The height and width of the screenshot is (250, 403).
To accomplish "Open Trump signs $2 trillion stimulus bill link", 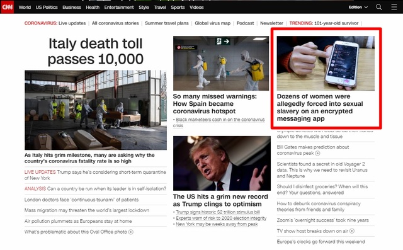I will [x=218, y=212].
